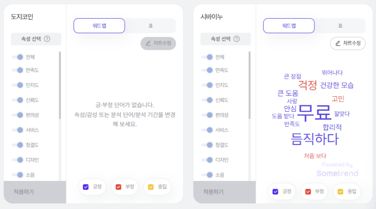This screenshot has height=209, width=376.
Task: Toggle the 신뢰도 switch in 도지코인 panel
Action: click(17, 100)
